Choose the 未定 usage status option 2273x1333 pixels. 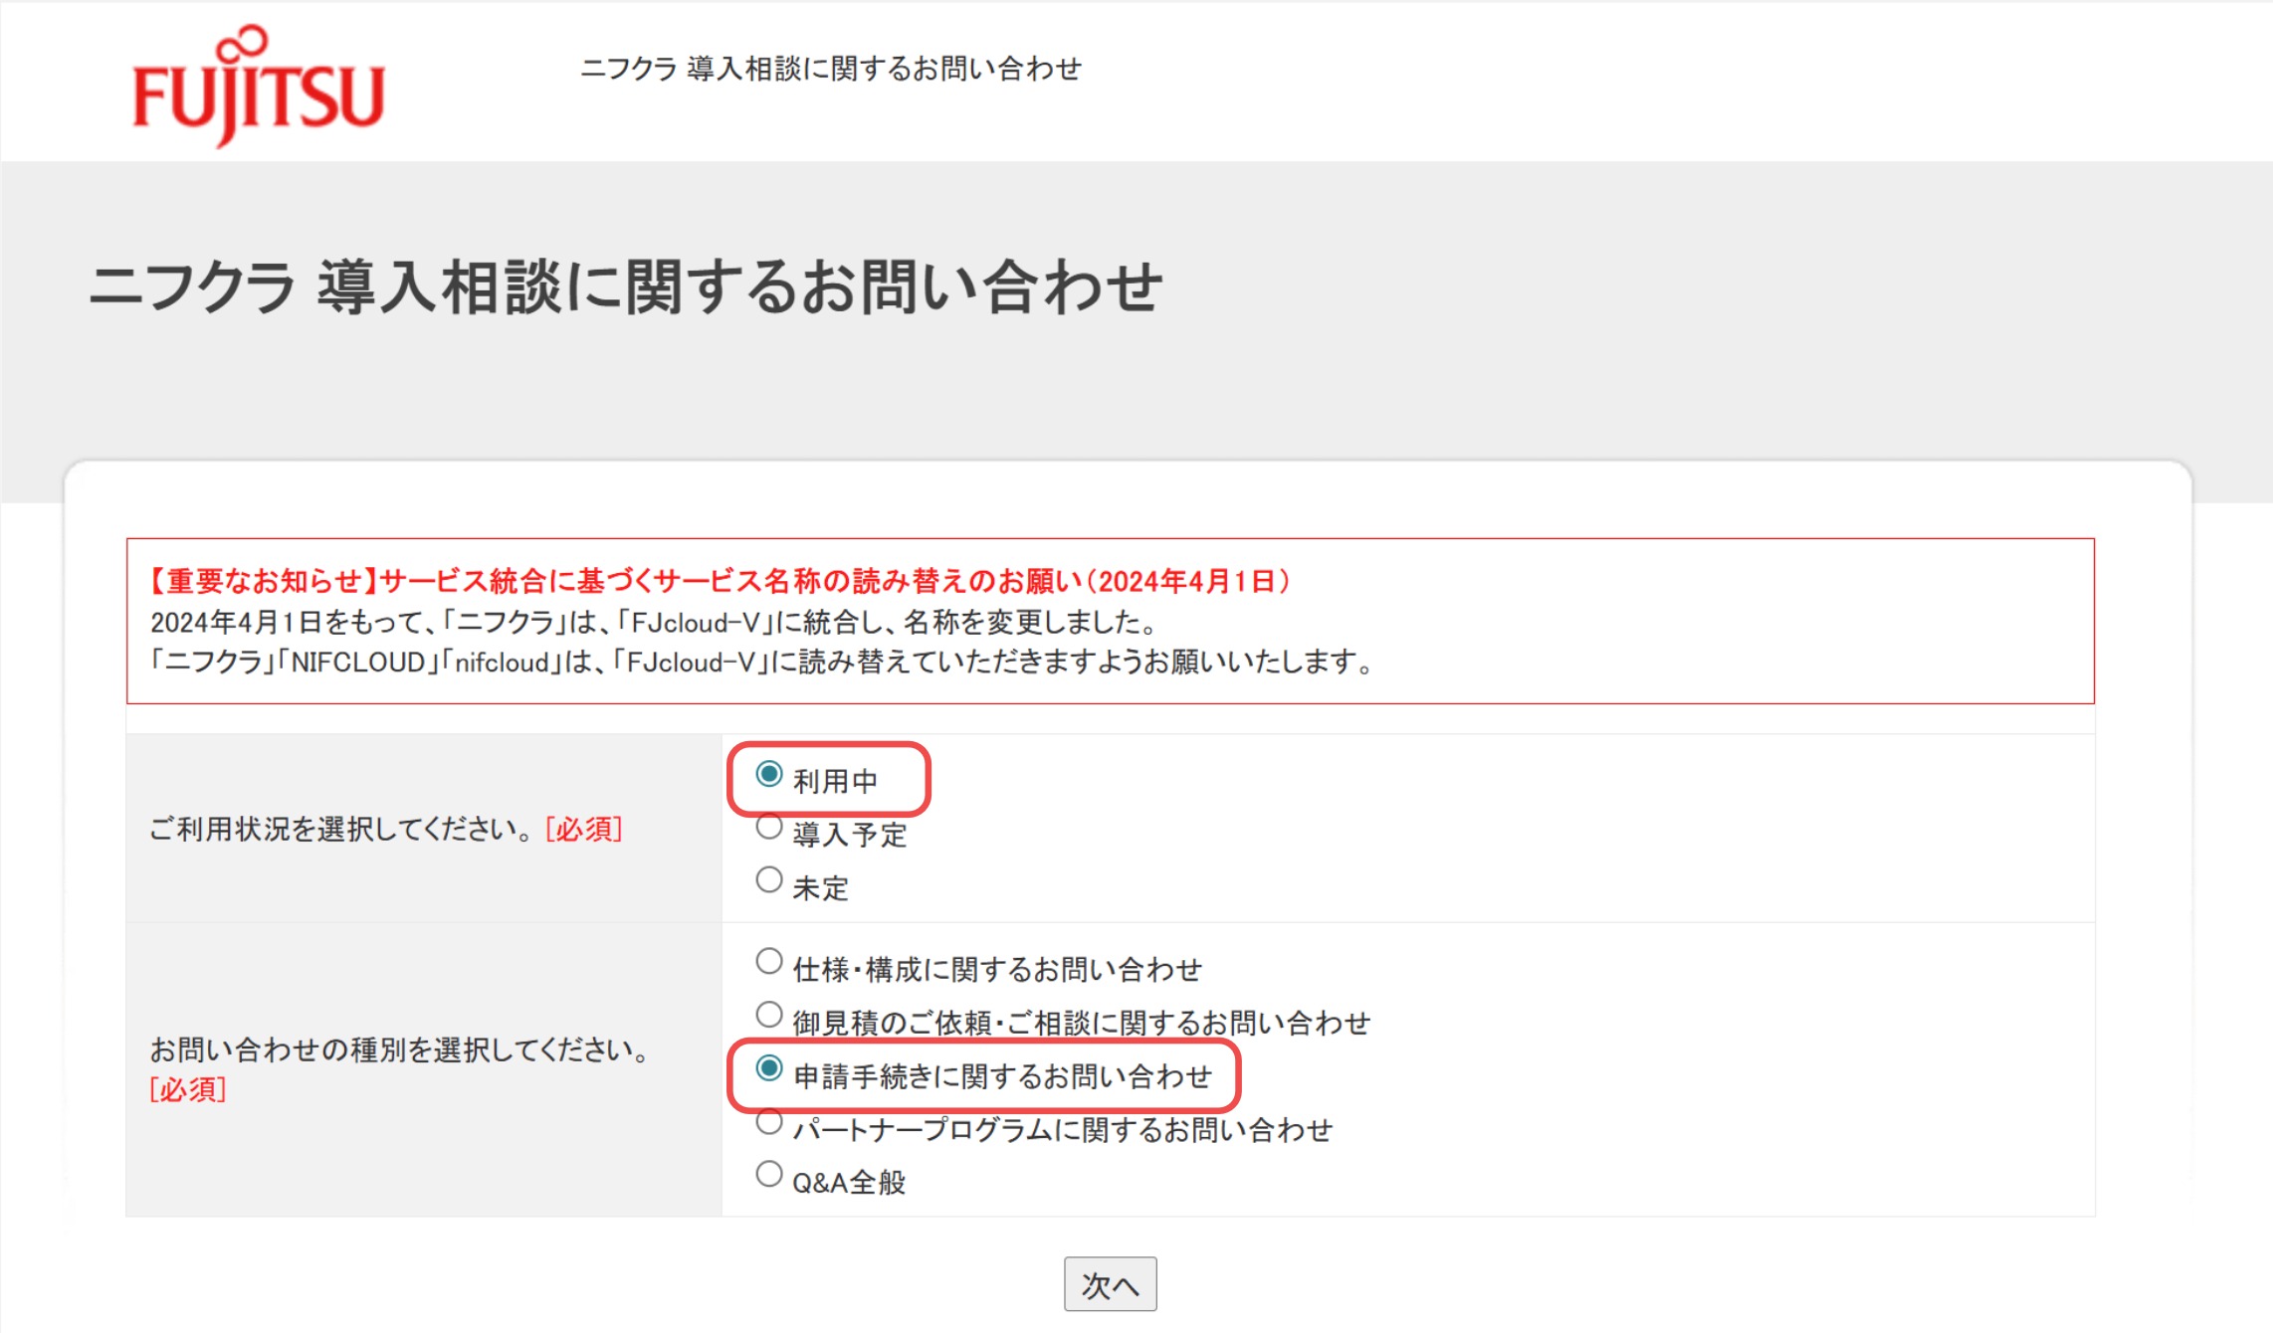769,880
